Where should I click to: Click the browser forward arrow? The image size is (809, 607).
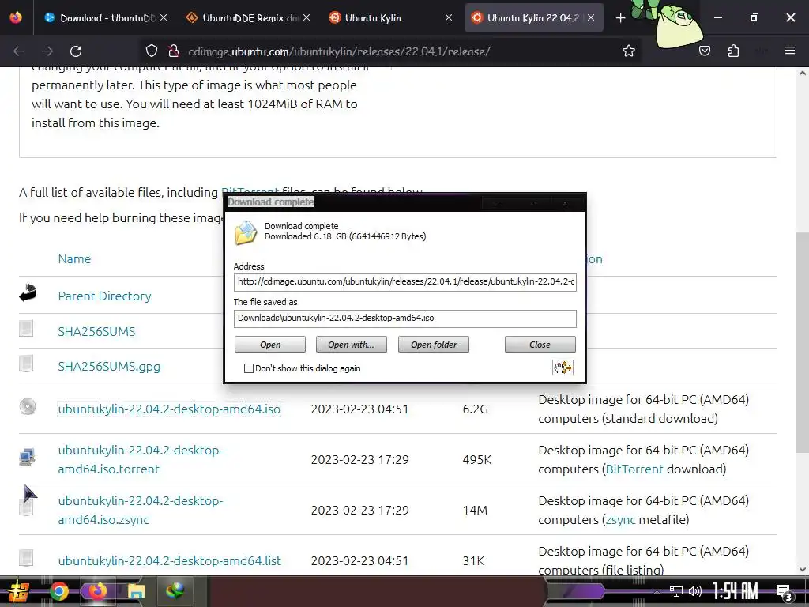click(x=47, y=51)
